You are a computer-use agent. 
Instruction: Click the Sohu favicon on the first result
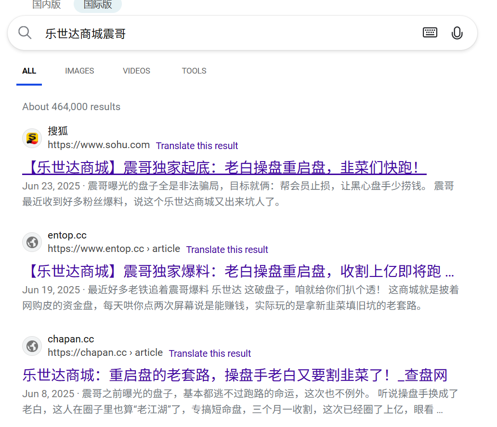tap(32, 138)
